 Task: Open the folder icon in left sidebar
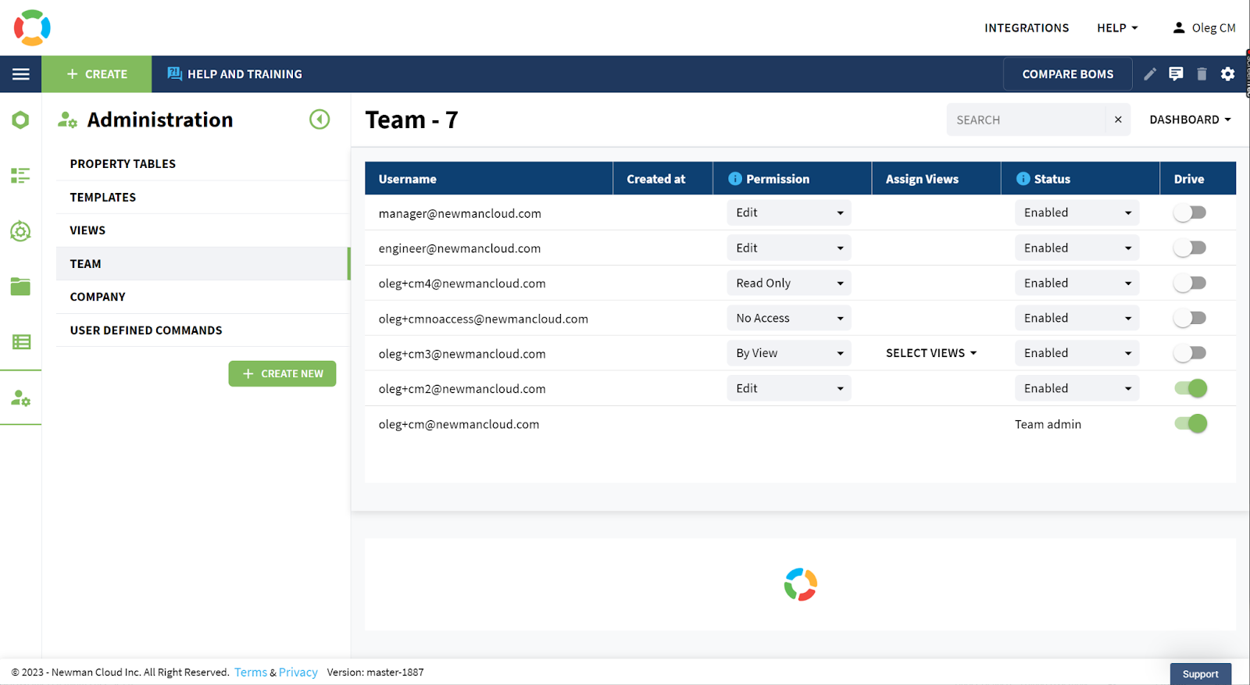coord(20,287)
